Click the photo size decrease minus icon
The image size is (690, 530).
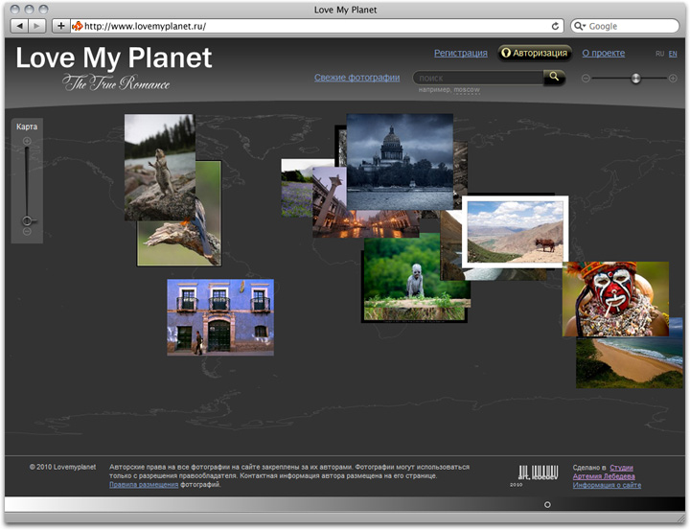click(586, 79)
